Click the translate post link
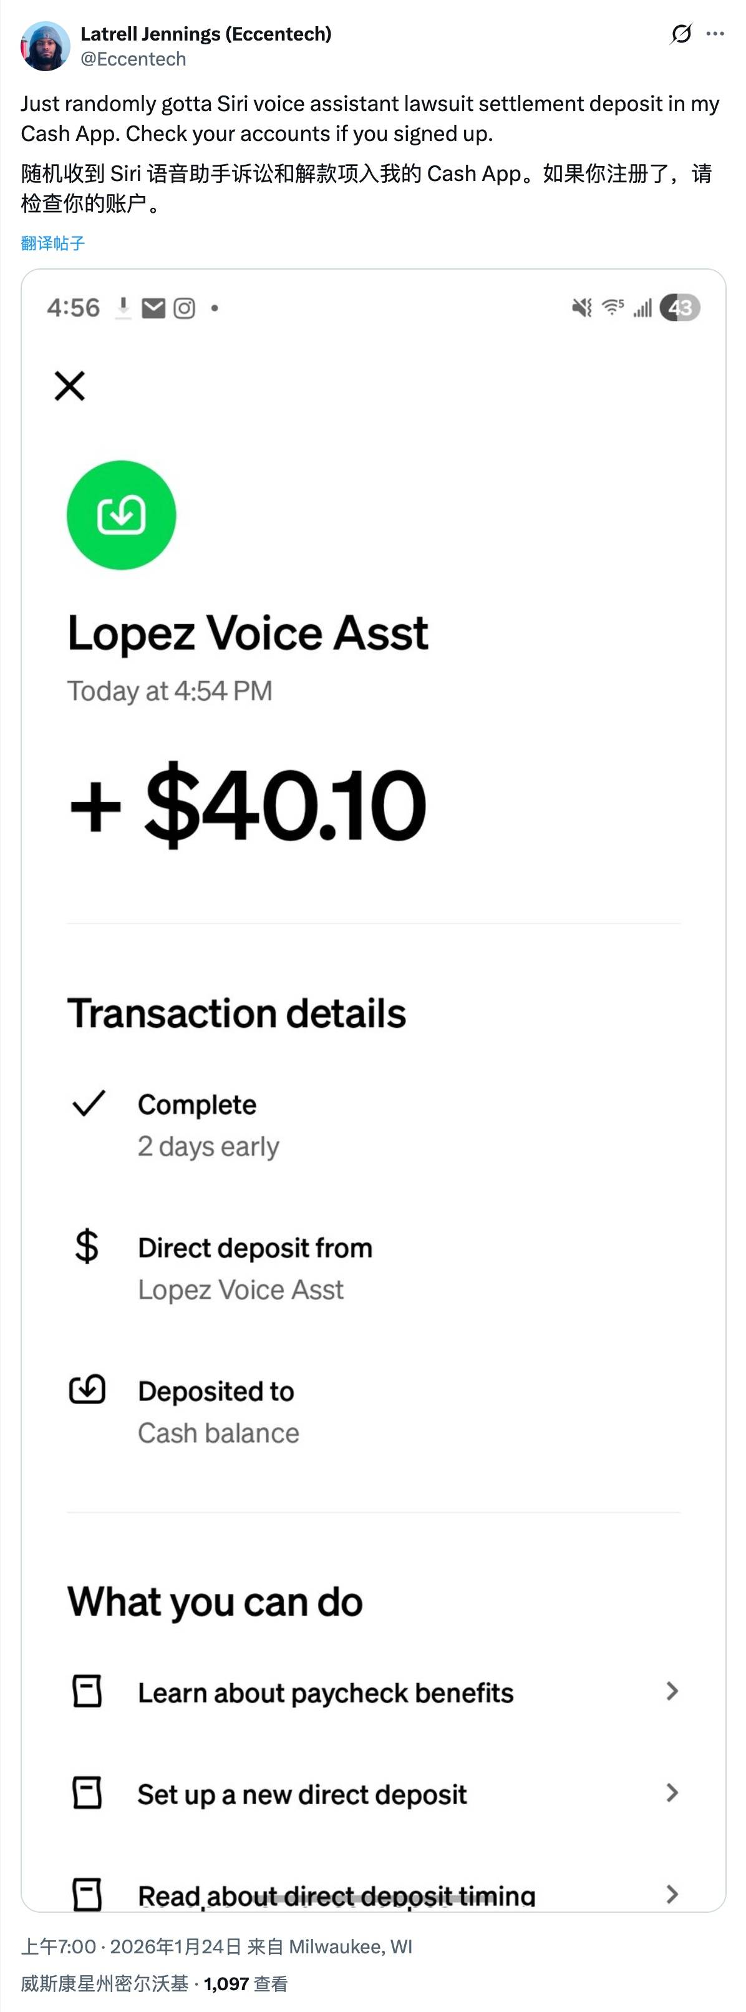The width and height of the screenshot is (746, 2012). [52, 243]
